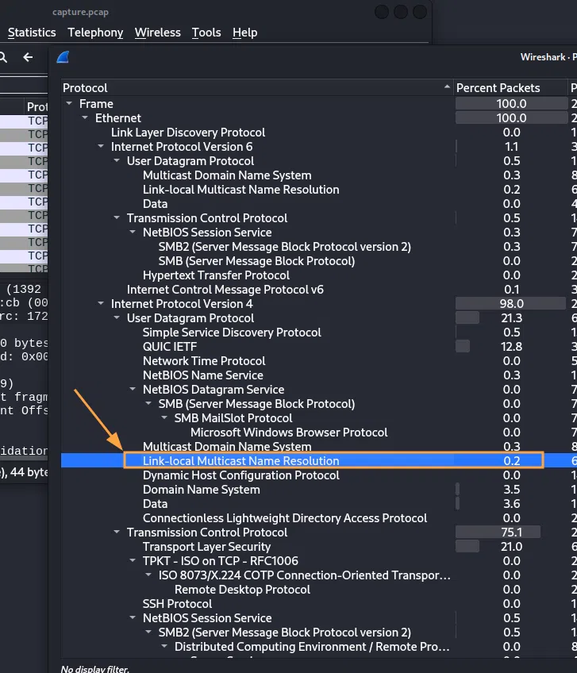Image resolution: width=577 pixels, height=673 pixels.
Task: Open the Help menu
Action: pos(244,33)
